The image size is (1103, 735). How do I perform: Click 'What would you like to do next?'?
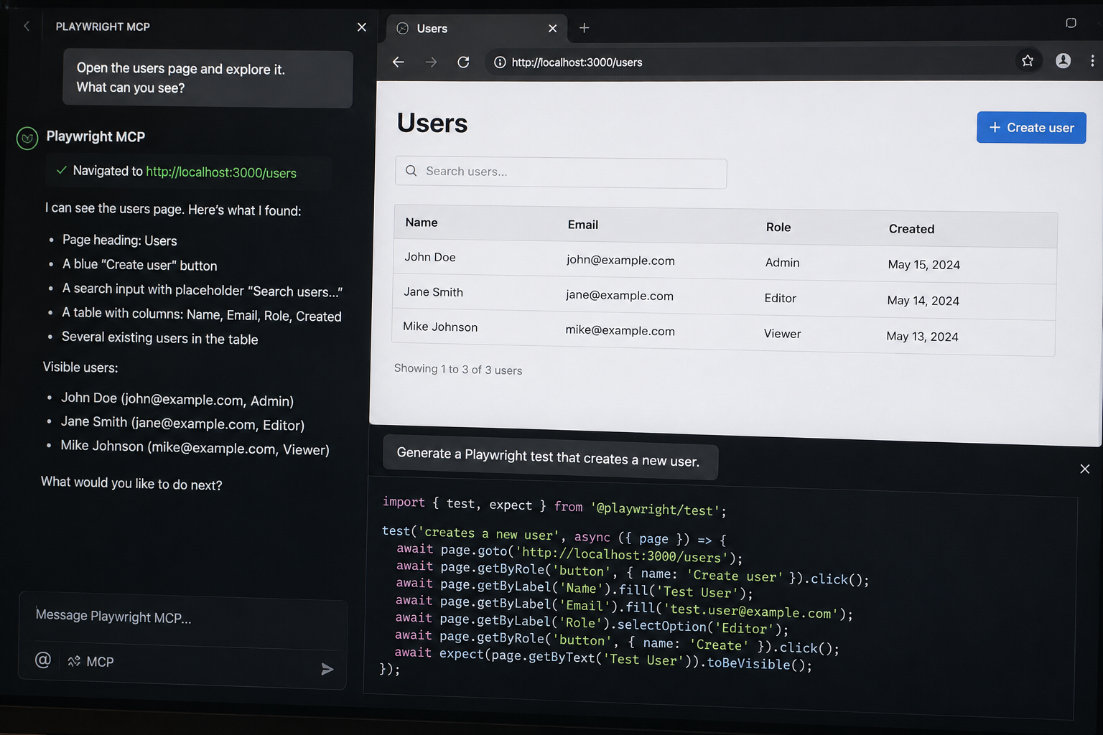[131, 483]
